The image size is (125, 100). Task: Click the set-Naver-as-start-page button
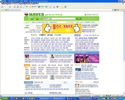tap(91, 14)
